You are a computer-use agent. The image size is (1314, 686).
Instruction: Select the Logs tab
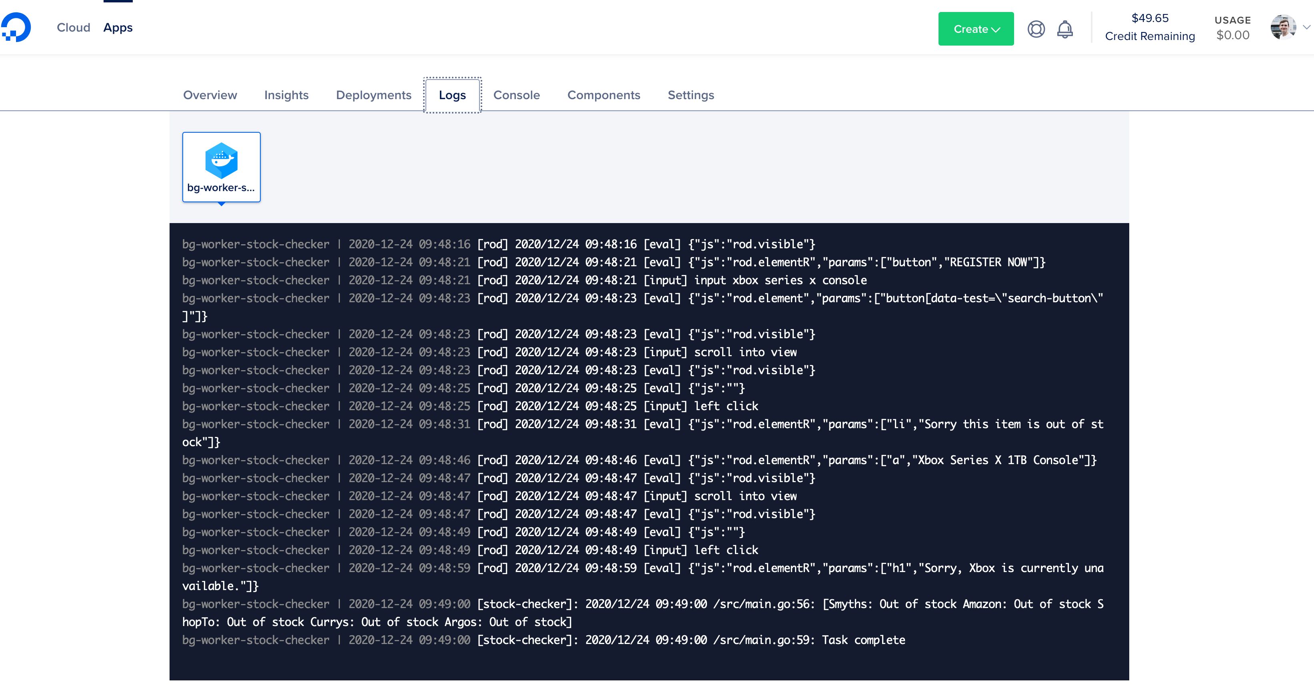point(452,95)
